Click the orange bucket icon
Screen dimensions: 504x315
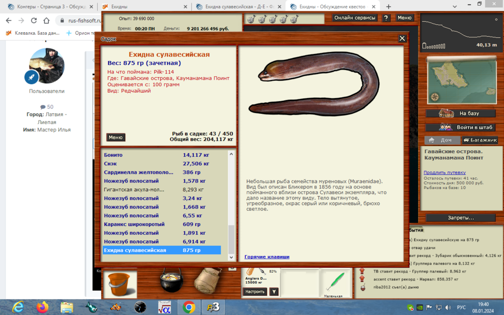tap(119, 283)
